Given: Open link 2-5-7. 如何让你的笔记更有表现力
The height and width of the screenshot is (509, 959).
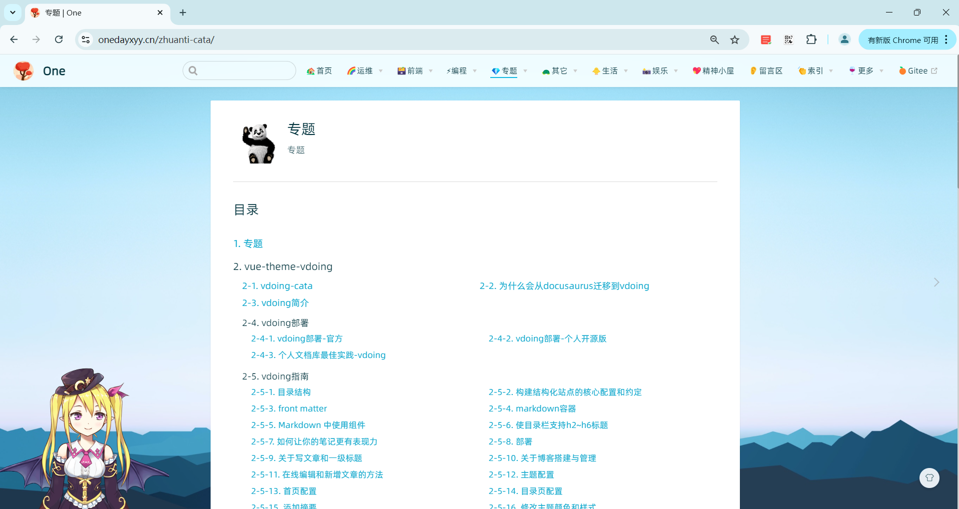Looking at the screenshot, I should click(314, 441).
